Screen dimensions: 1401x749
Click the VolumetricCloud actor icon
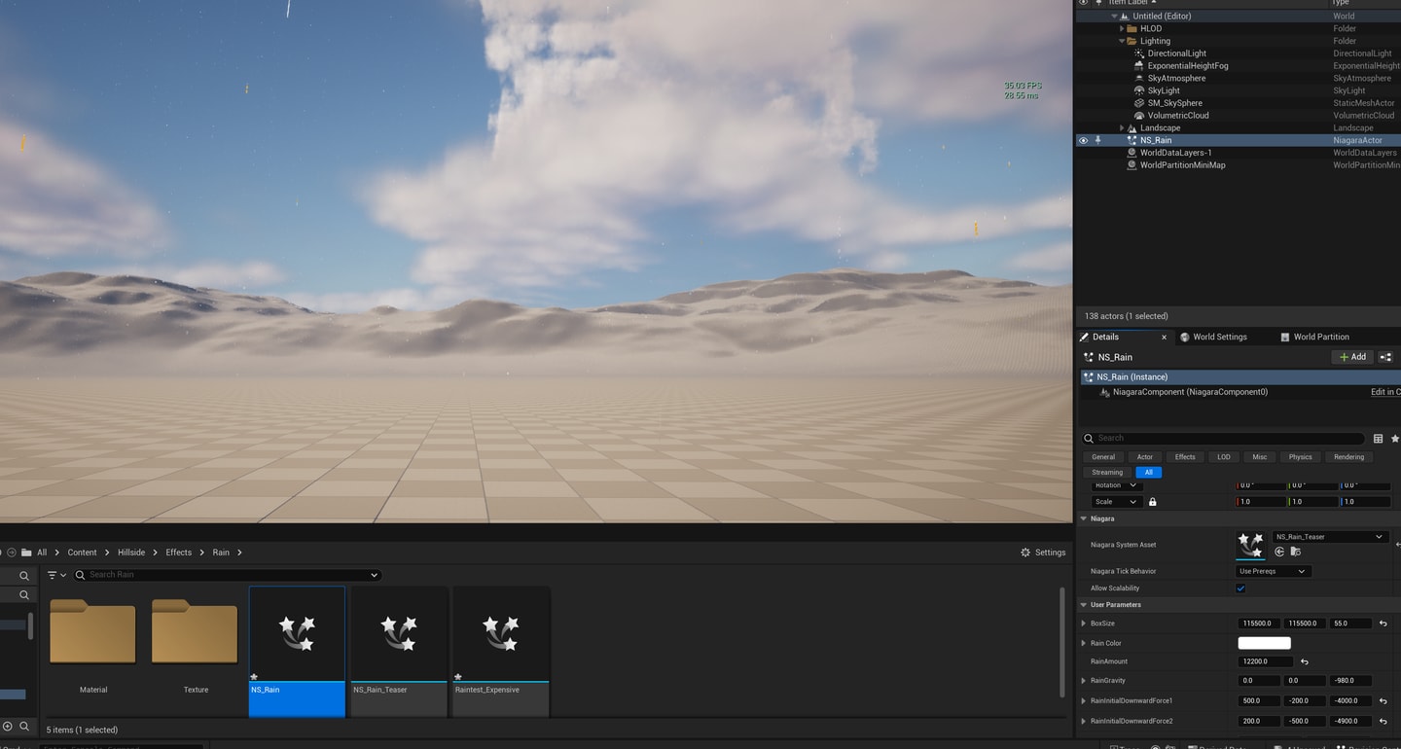pos(1139,115)
